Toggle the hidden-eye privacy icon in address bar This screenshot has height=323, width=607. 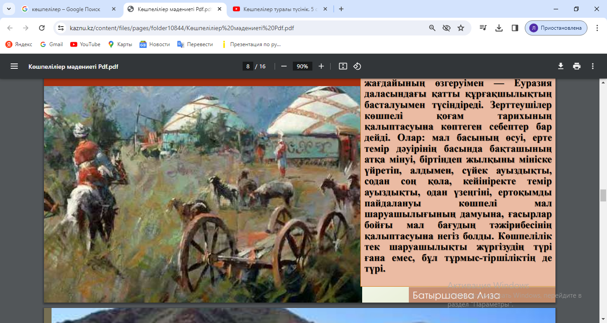tap(446, 28)
